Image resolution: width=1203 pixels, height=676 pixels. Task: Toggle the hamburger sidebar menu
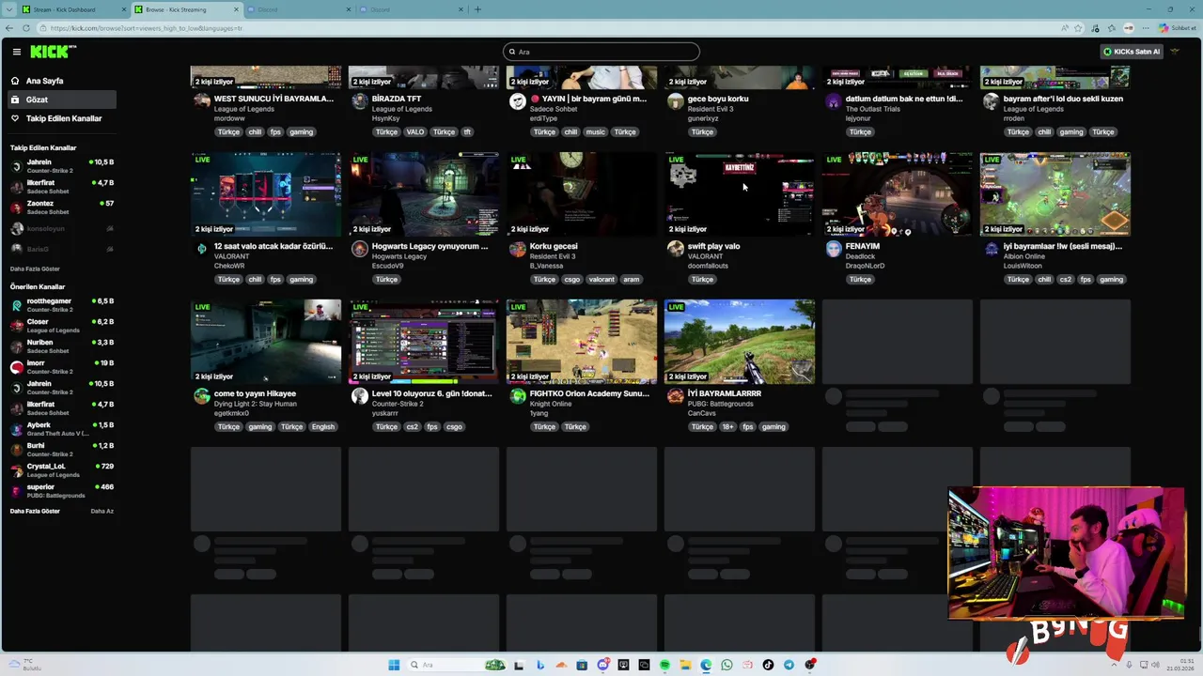[x=16, y=52]
